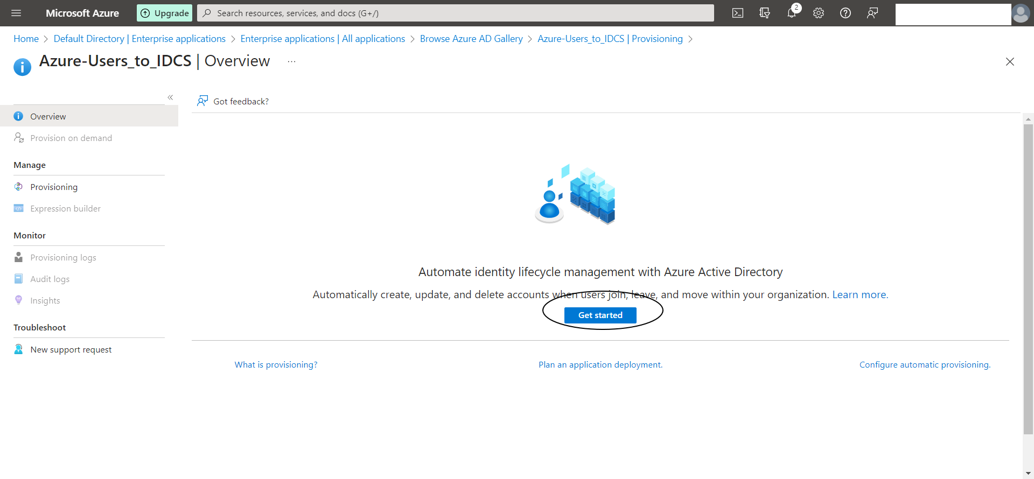This screenshot has height=479, width=1034.
Task: Open the help question mark icon
Action: pyautogui.click(x=846, y=13)
